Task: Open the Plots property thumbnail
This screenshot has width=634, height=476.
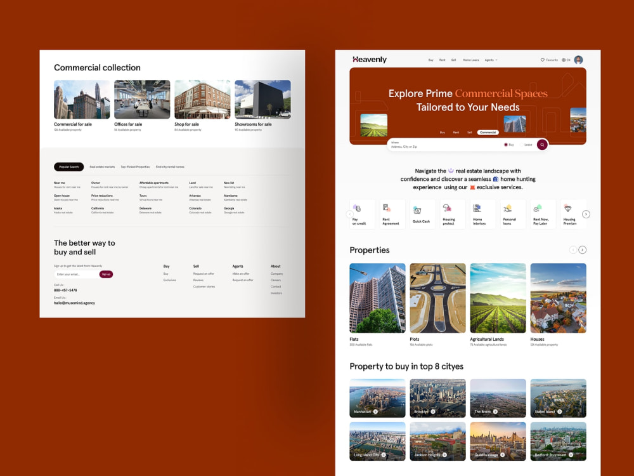Action: 437,298
